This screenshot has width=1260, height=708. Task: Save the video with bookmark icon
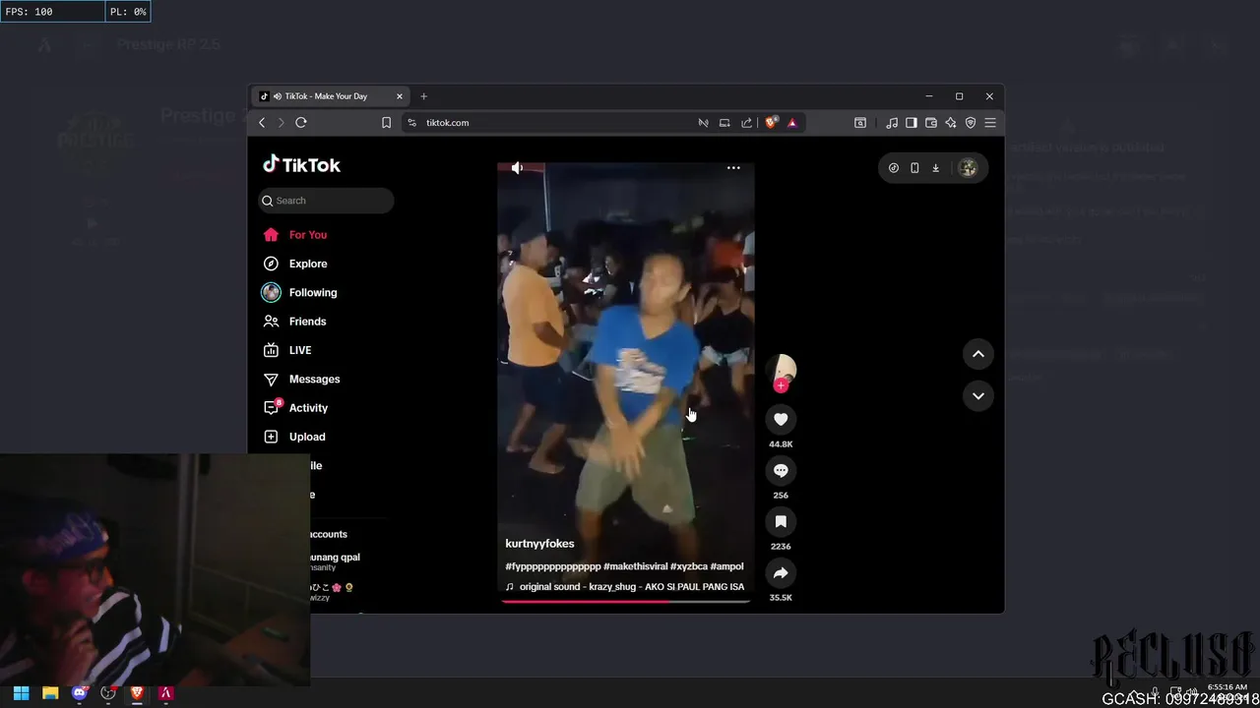781,521
